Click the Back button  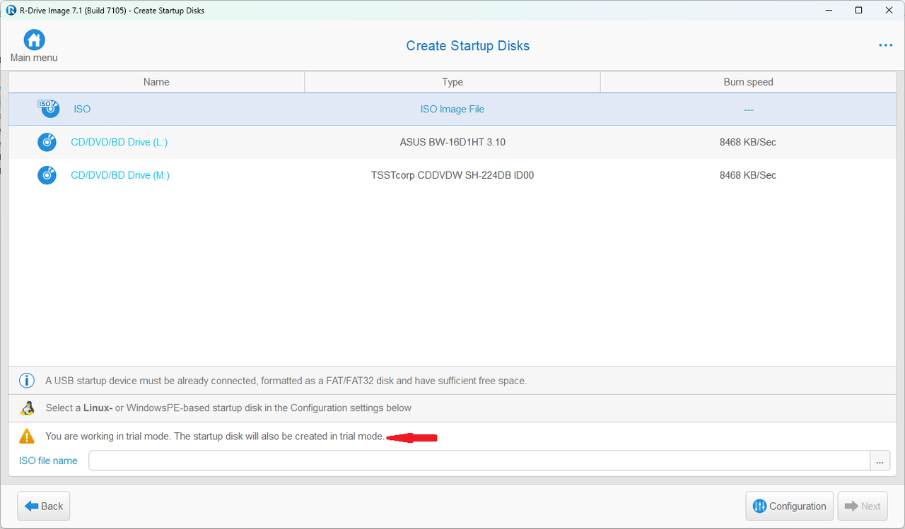(x=43, y=506)
